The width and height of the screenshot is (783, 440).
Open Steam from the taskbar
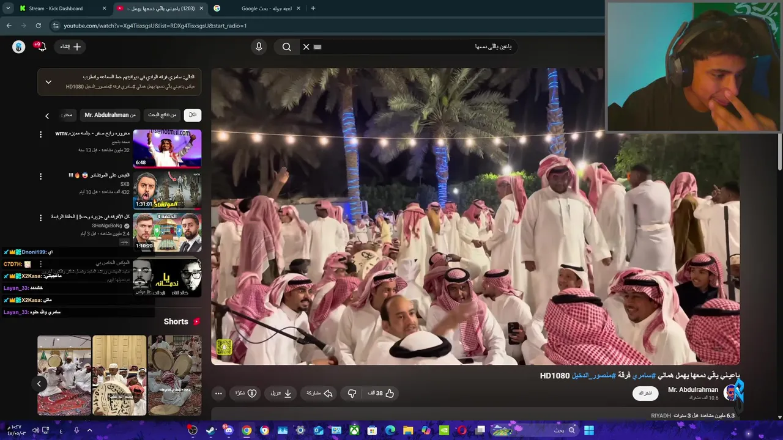(211, 431)
